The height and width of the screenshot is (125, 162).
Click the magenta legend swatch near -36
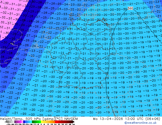pyautogui.click(x=20, y=122)
